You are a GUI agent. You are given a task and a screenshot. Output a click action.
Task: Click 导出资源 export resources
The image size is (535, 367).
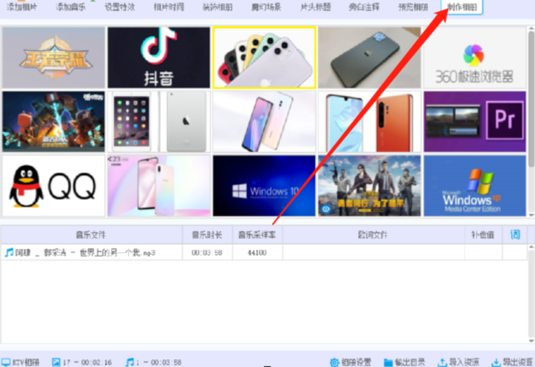click(x=511, y=362)
